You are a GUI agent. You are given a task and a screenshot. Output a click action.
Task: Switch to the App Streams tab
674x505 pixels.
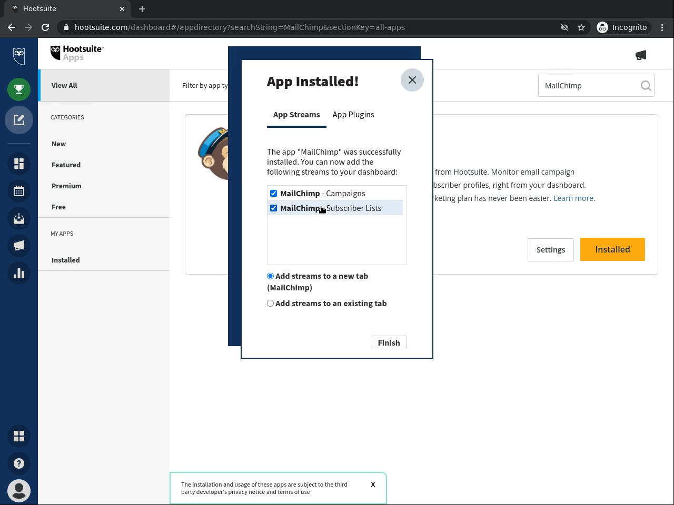pyautogui.click(x=296, y=115)
